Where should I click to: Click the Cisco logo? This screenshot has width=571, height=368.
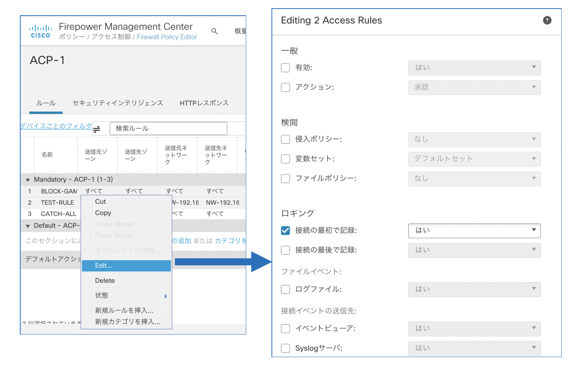pyautogui.click(x=41, y=32)
